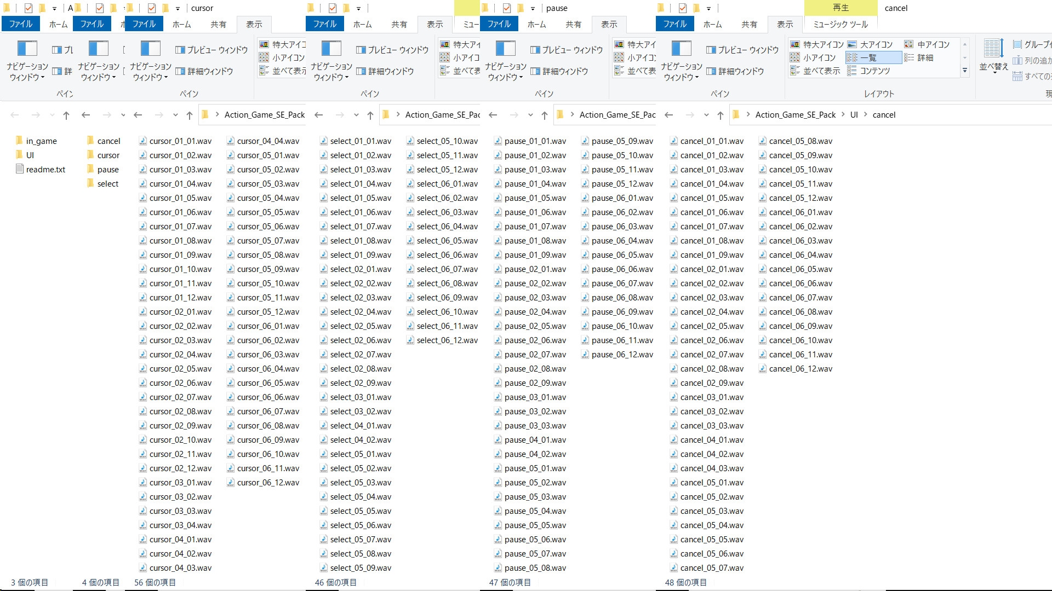Select file cancel_06_12.wav
Screen dimensions: 1052x591
(796, 369)
